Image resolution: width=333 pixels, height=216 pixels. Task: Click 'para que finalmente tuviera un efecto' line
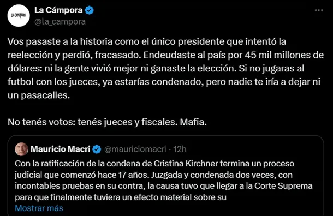coord(121,197)
